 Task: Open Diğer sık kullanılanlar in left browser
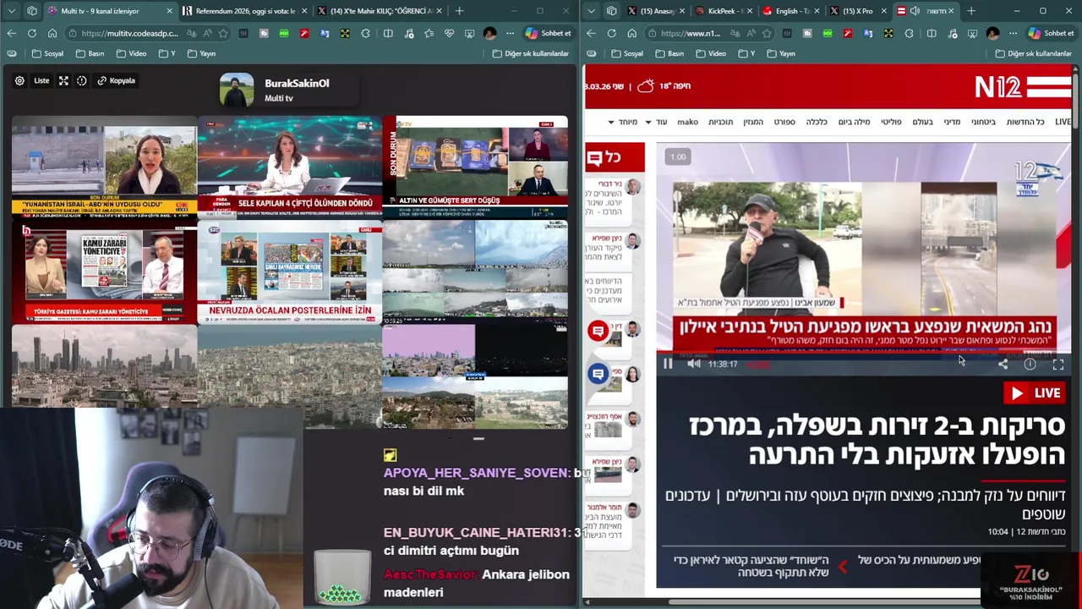(530, 53)
